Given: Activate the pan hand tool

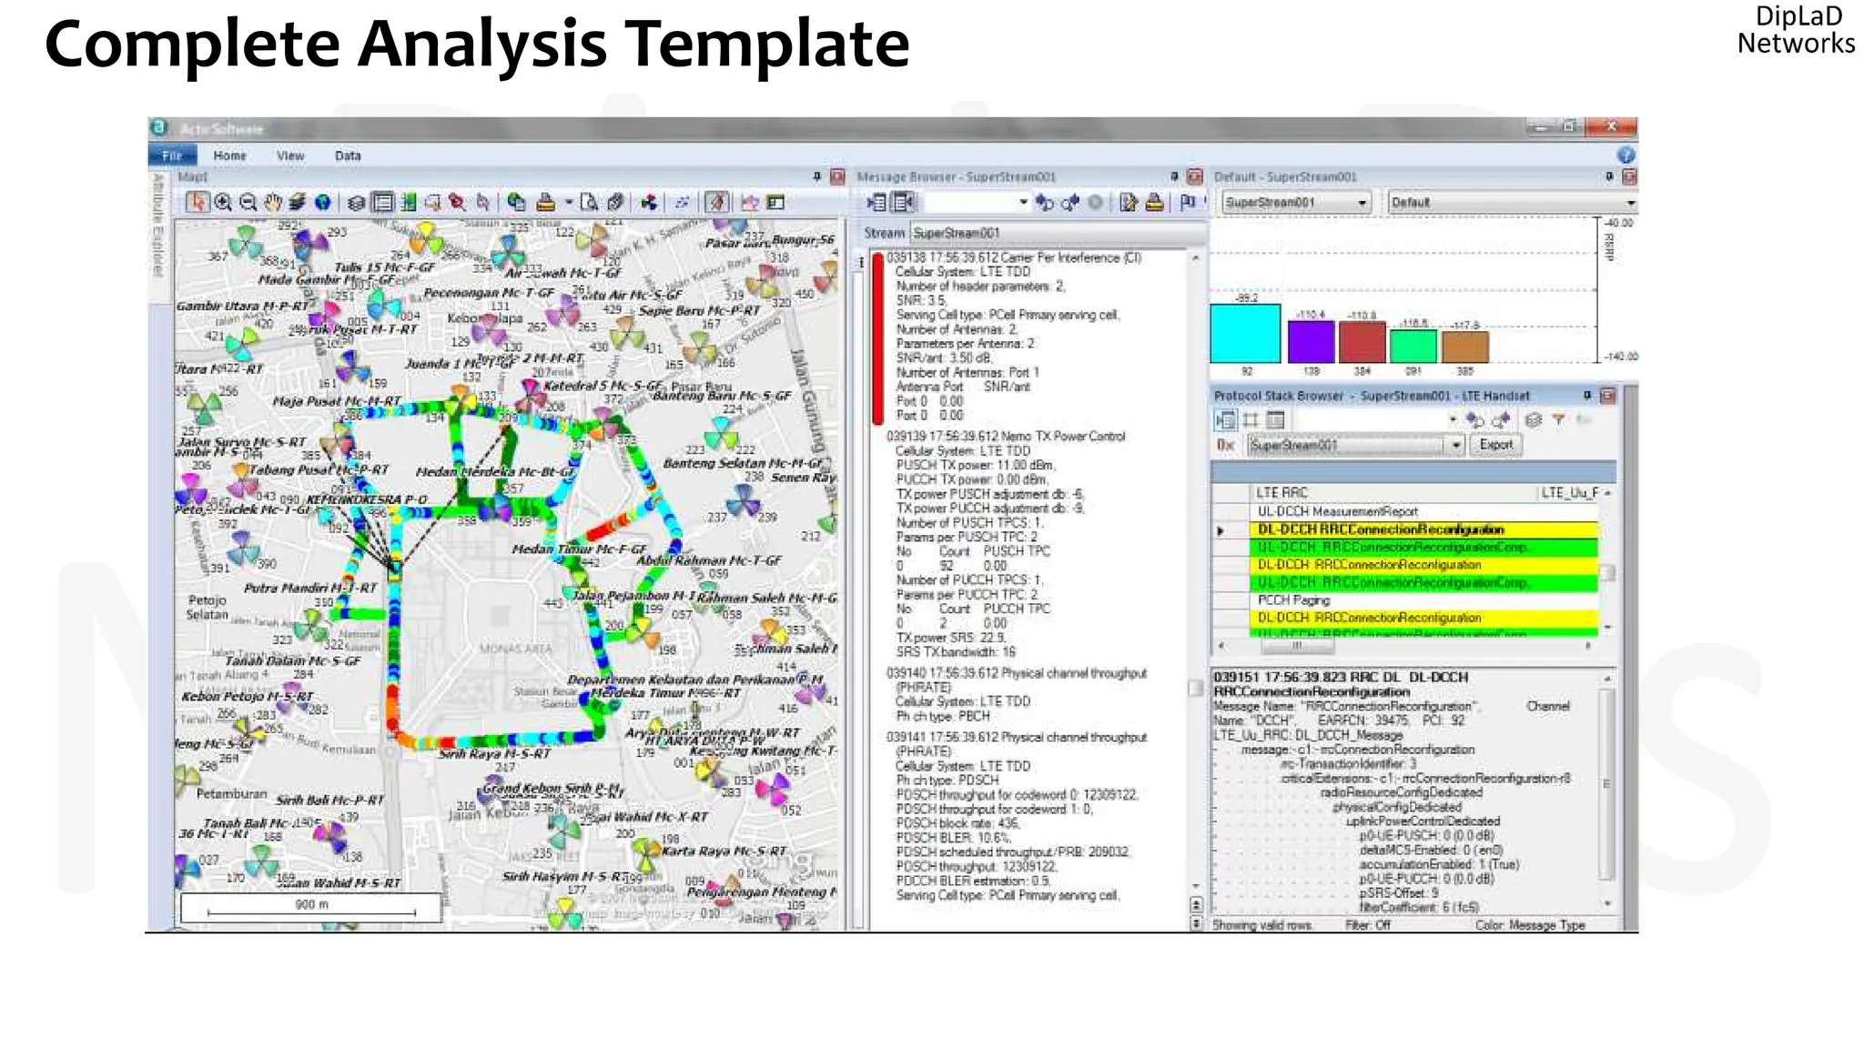Looking at the screenshot, I should (x=273, y=203).
